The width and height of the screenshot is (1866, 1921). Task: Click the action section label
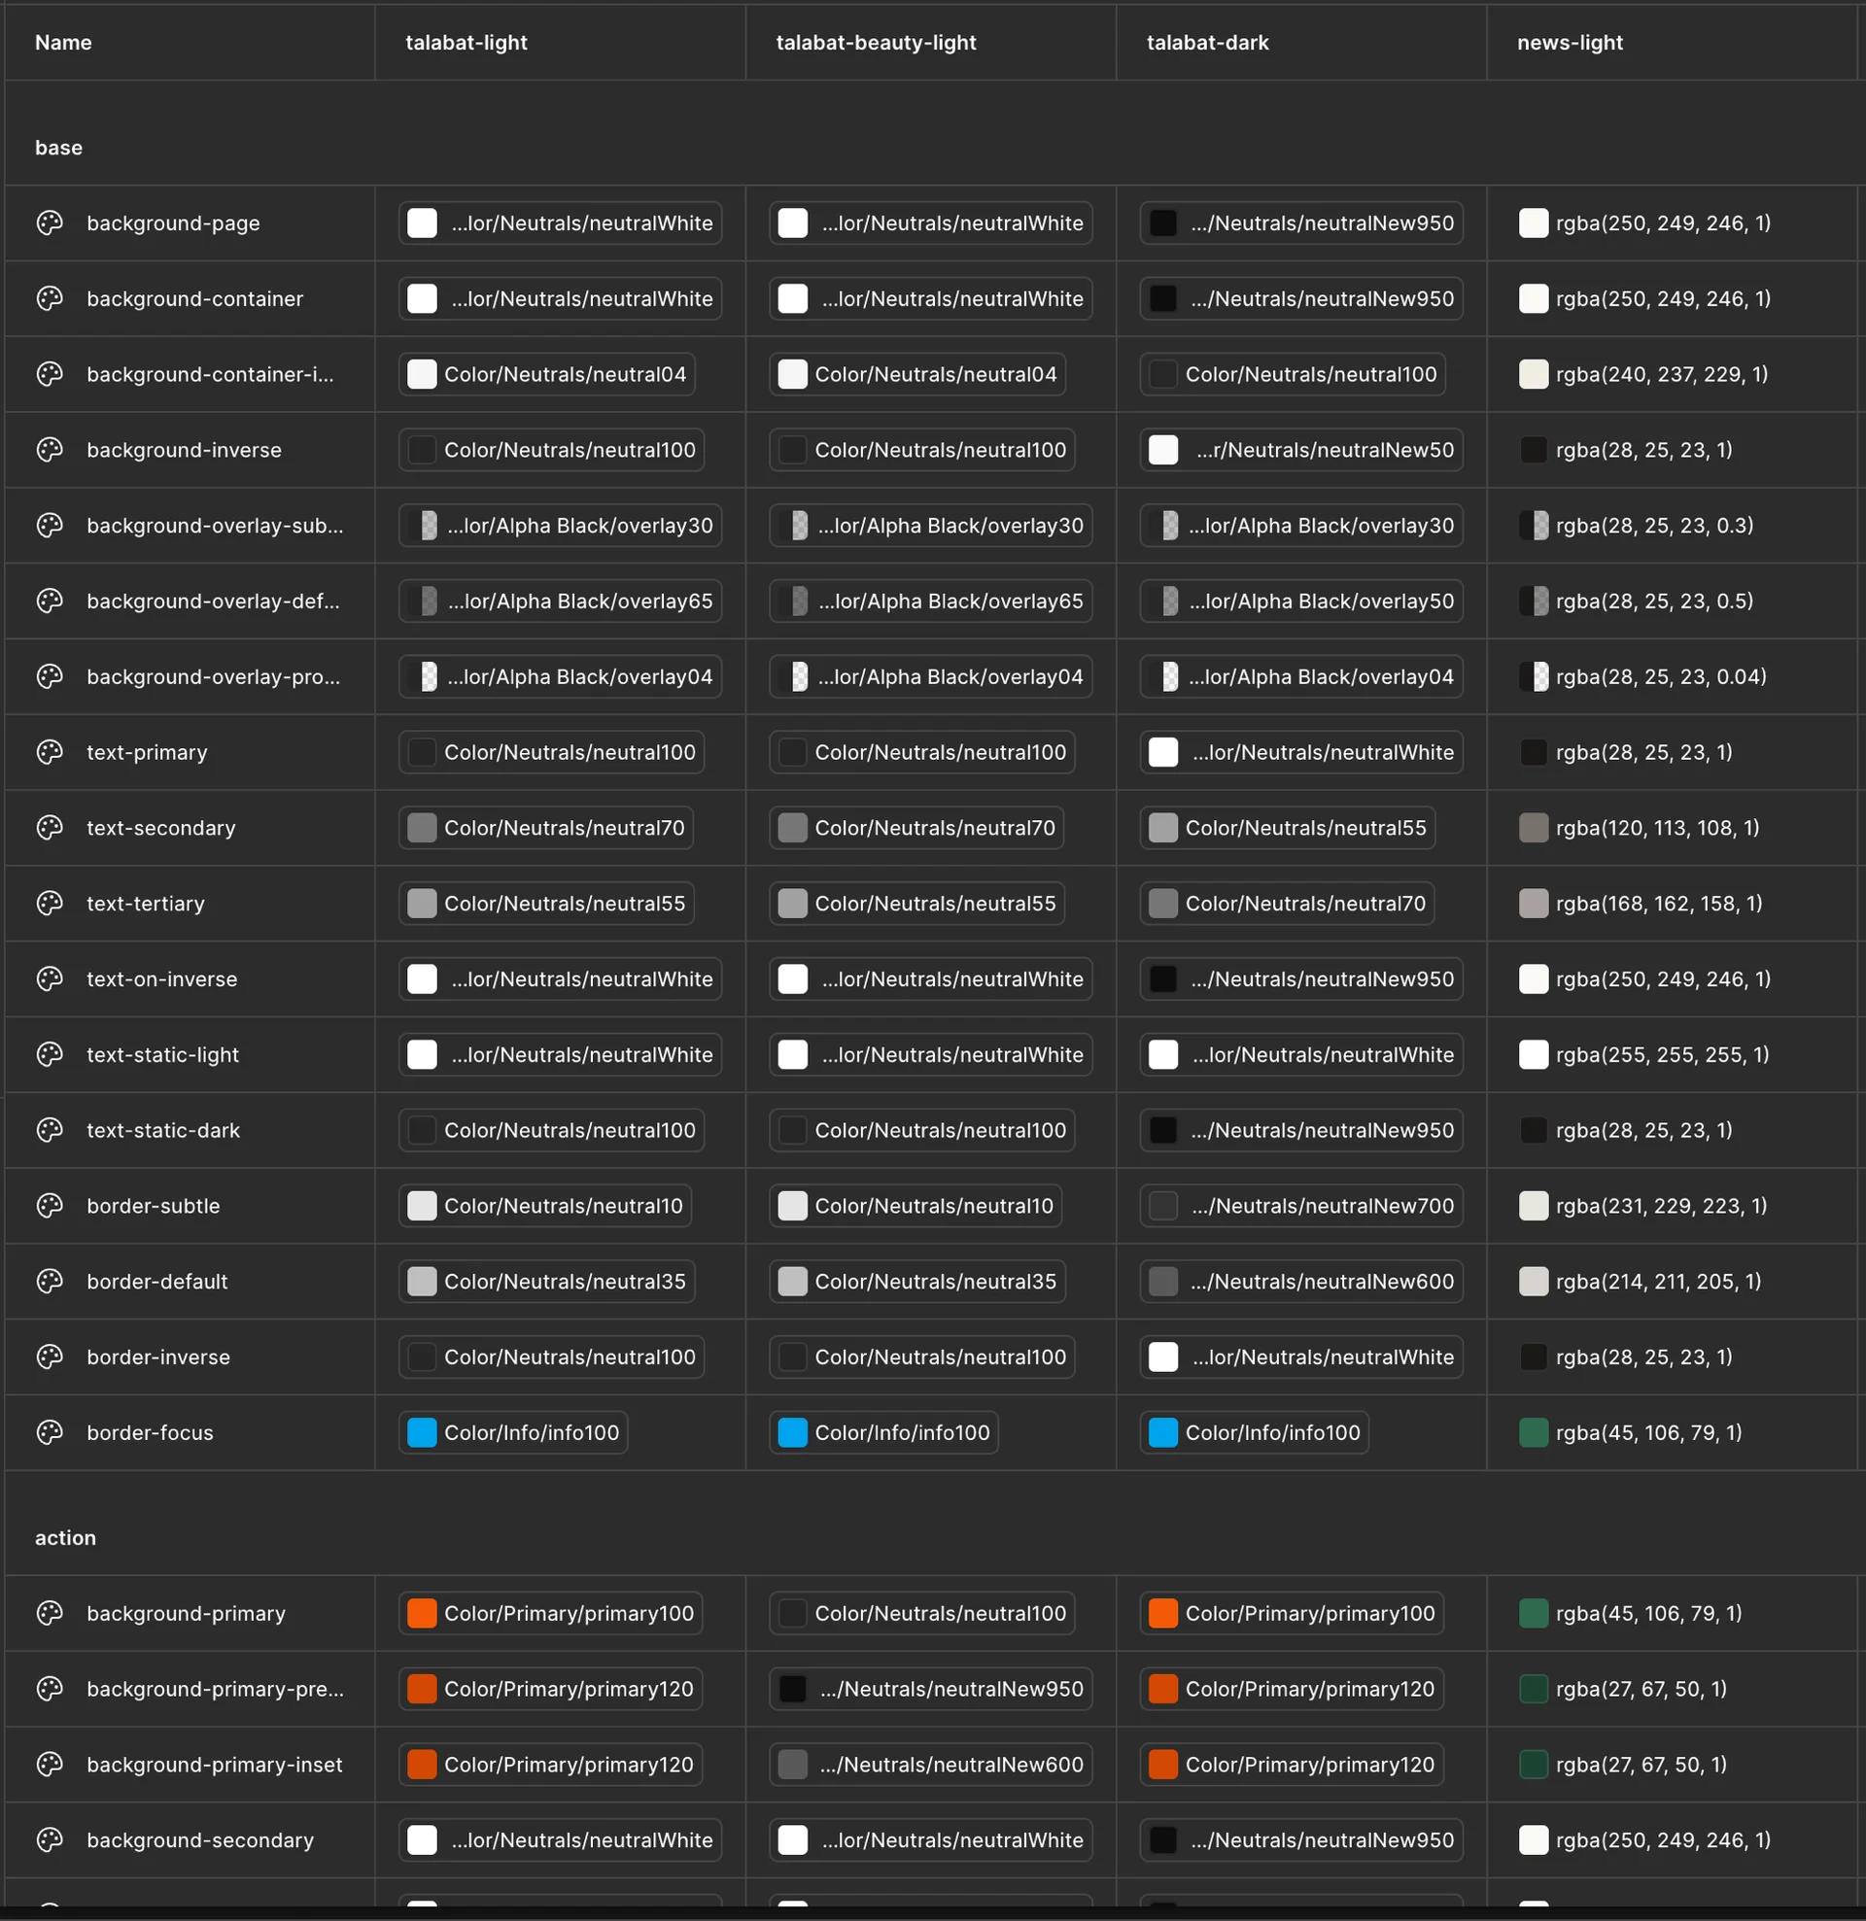[x=65, y=1537]
